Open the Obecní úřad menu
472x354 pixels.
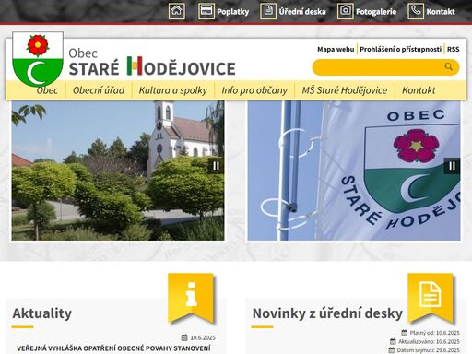tap(99, 90)
